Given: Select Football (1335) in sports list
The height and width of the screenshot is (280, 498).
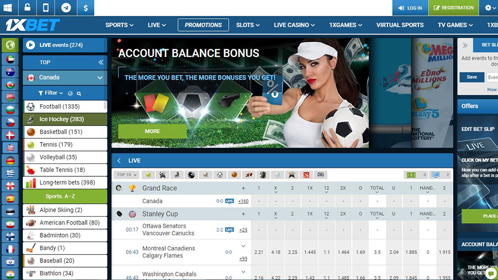Looking at the screenshot, I should [x=65, y=106].
